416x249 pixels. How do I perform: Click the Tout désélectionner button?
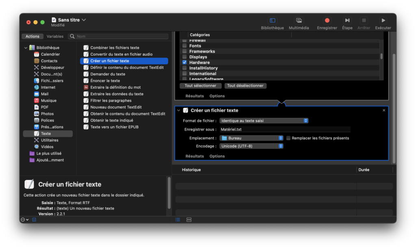pyautogui.click(x=245, y=86)
